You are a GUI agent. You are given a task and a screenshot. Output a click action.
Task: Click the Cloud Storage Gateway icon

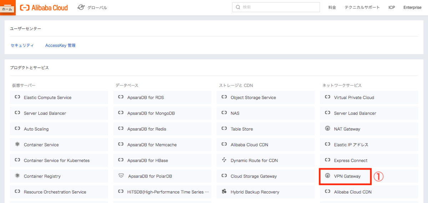pyautogui.click(x=224, y=176)
